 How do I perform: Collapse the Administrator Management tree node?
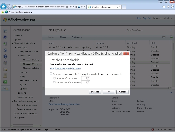point(12,101)
